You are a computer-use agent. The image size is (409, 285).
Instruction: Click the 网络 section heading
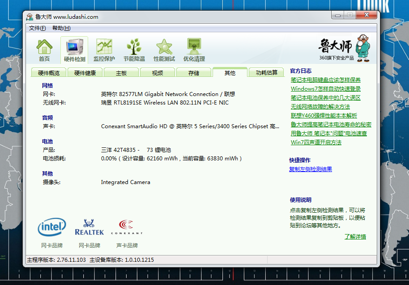pyautogui.click(x=47, y=86)
